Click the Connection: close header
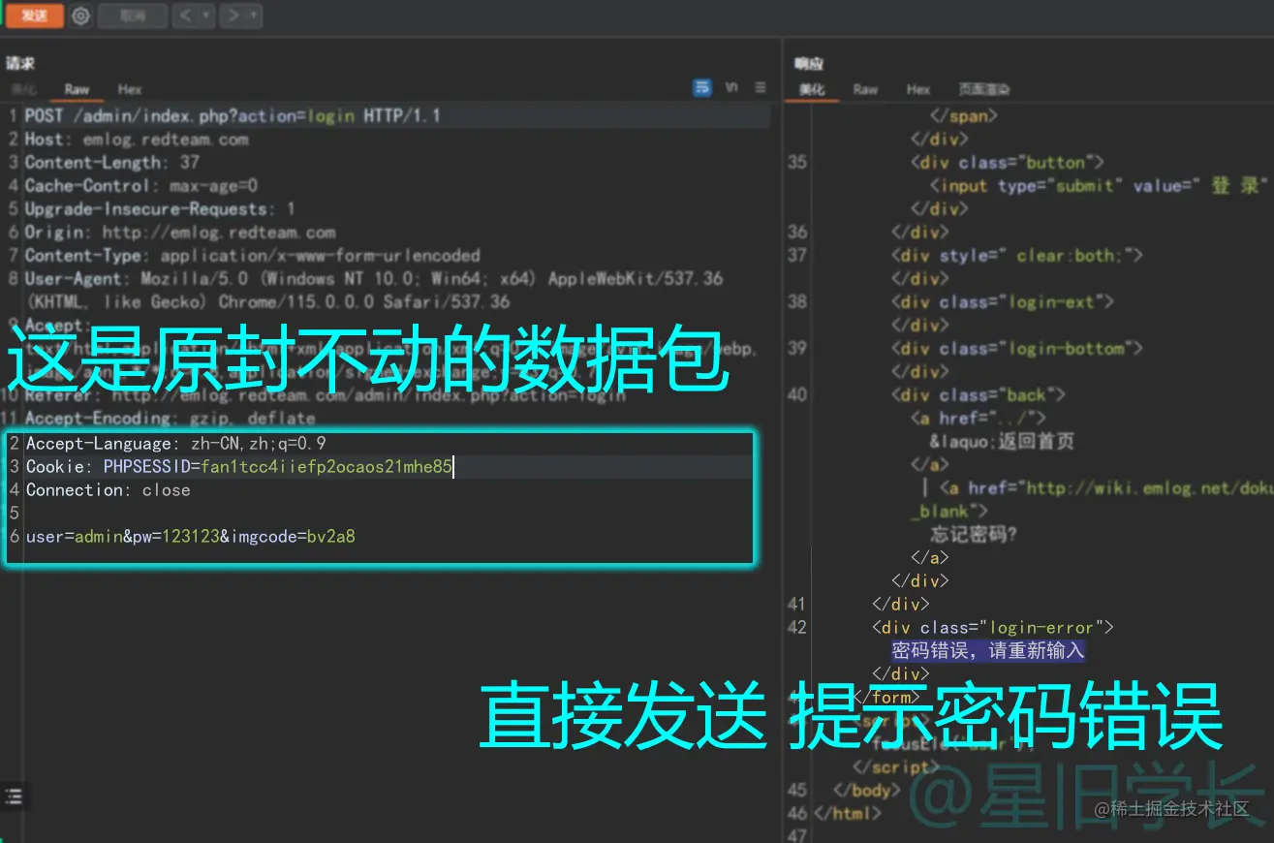The height and width of the screenshot is (843, 1274). coord(109,490)
